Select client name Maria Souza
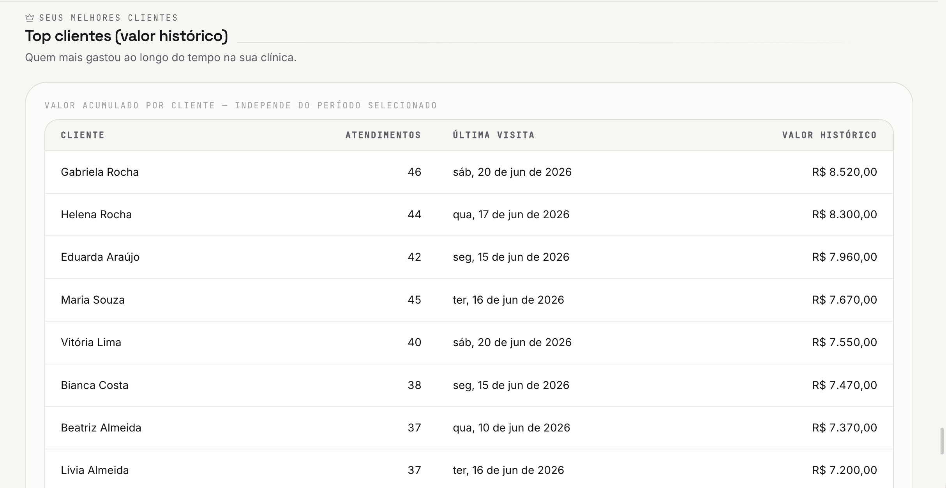This screenshot has width=946, height=488. click(93, 300)
